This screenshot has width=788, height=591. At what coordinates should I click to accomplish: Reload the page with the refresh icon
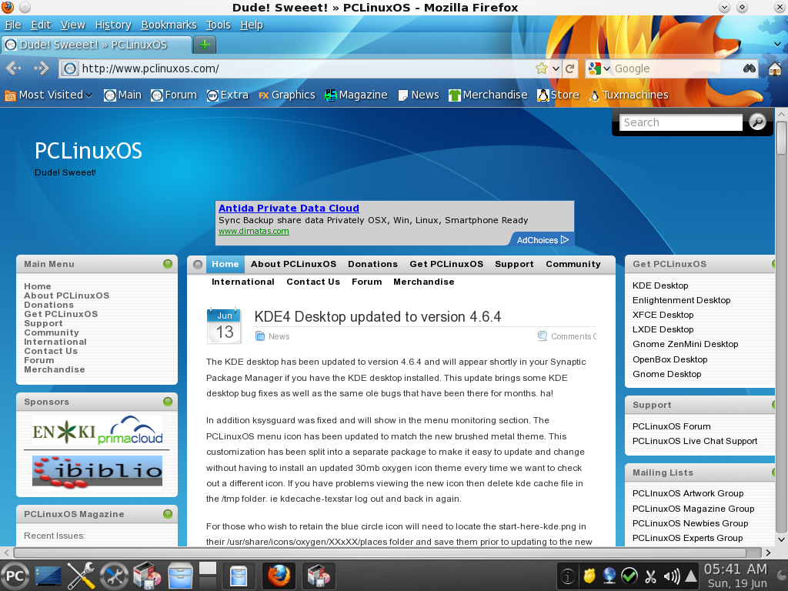[570, 68]
